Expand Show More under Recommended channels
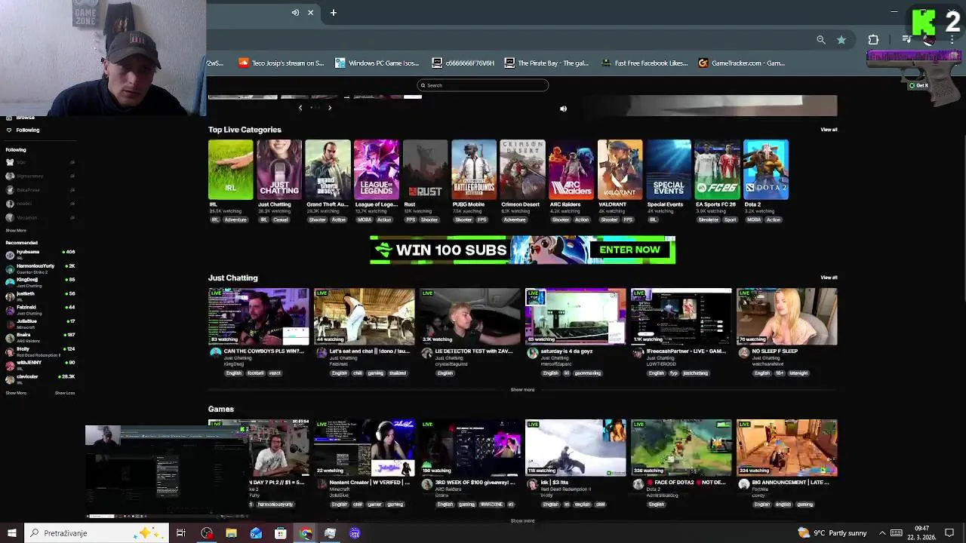 point(16,393)
